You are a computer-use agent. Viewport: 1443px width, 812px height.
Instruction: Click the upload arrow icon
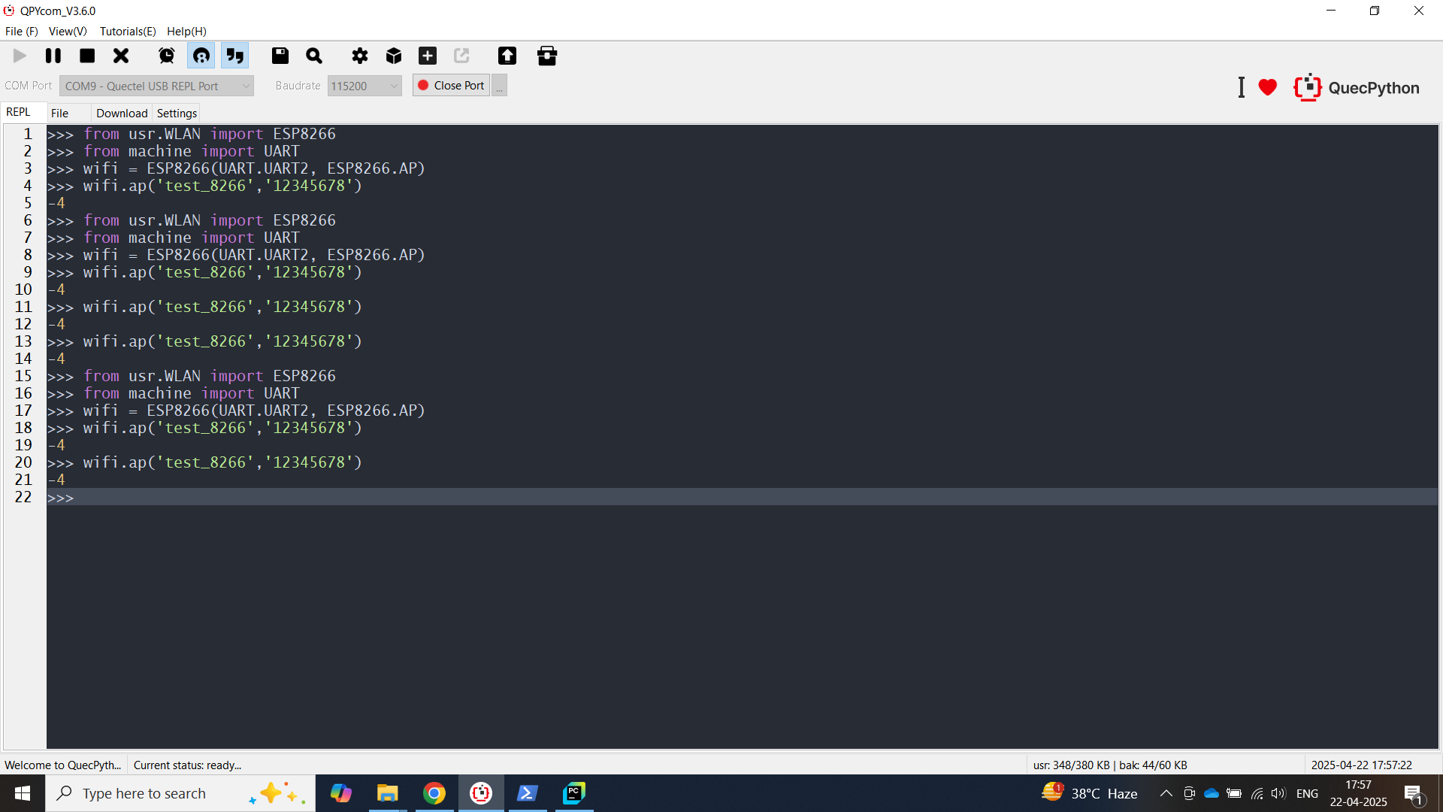click(507, 56)
